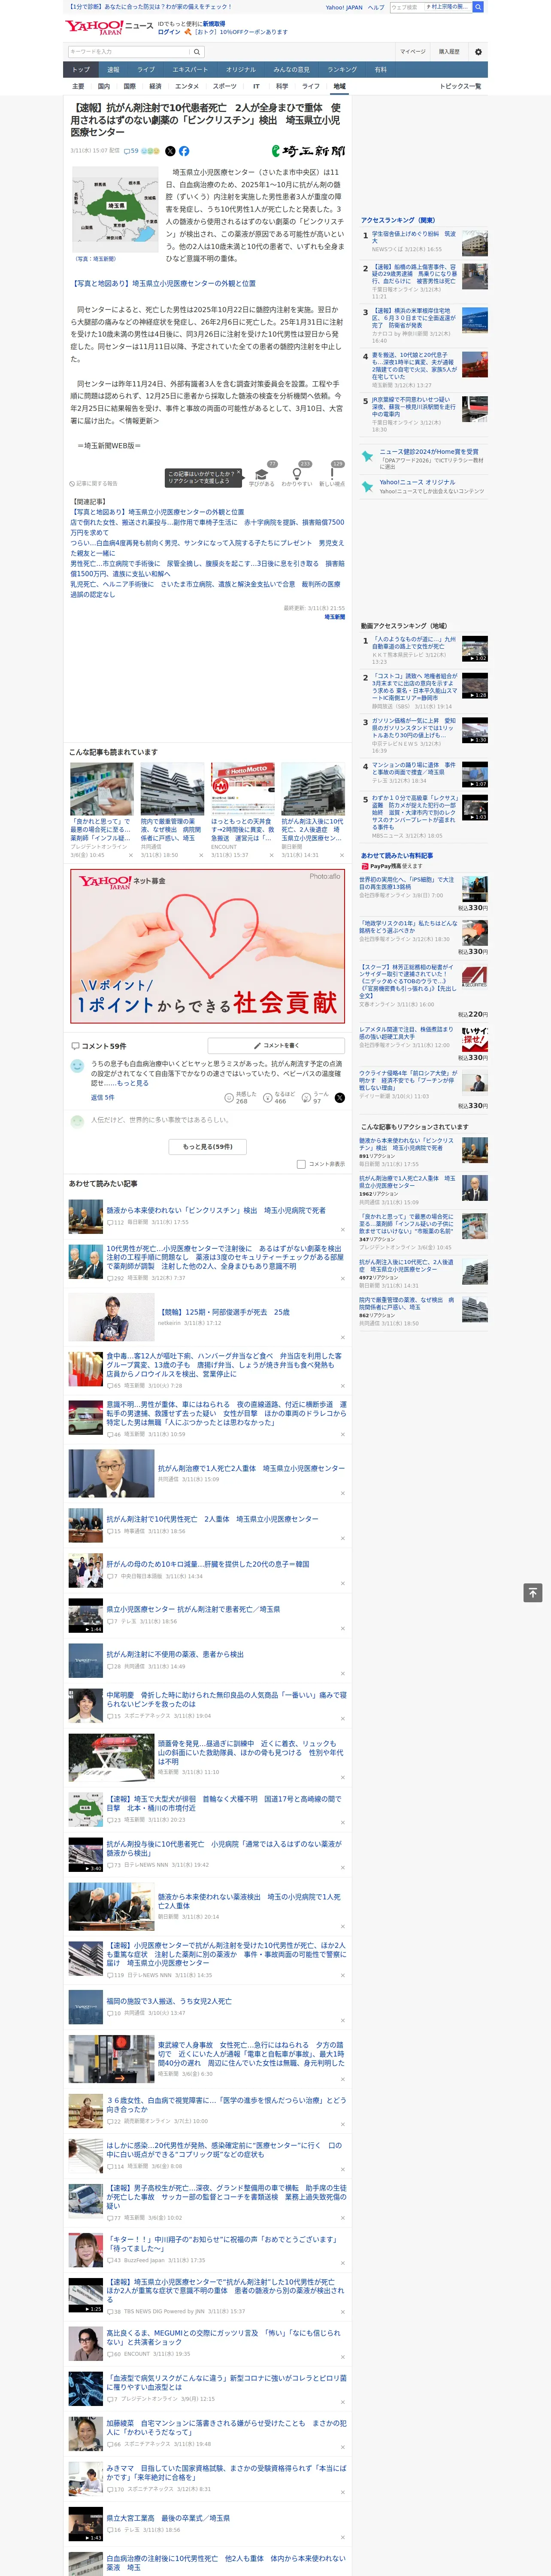Click the Yahoo! JAPAN ニュース logo
Viewport: 551px width, 2576px height.
tap(109, 27)
